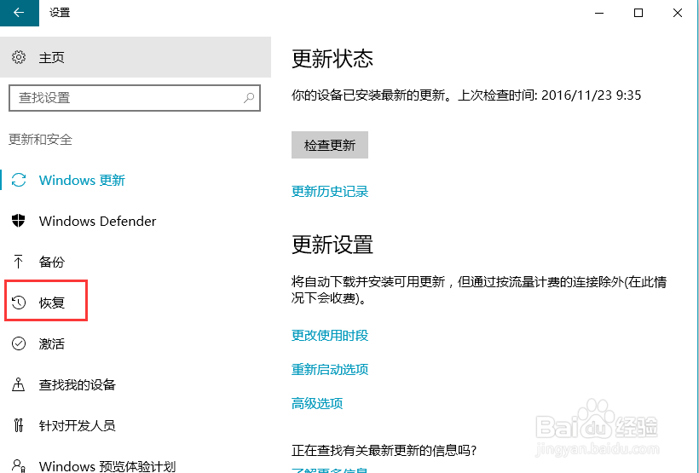Go to 备份 backup page
This screenshot has width=699, height=473.
click(x=52, y=262)
